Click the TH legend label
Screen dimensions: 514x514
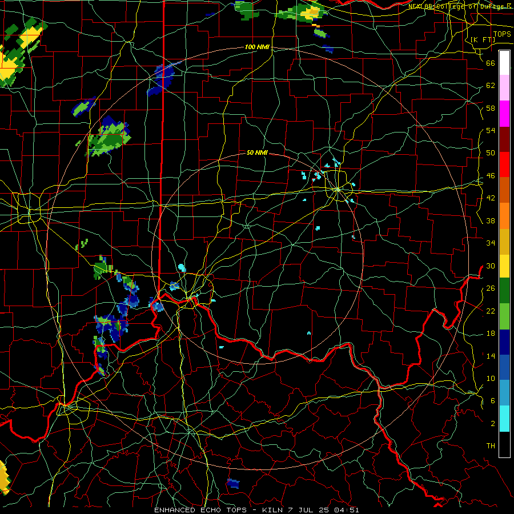pyautogui.click(x=491, y=446)
